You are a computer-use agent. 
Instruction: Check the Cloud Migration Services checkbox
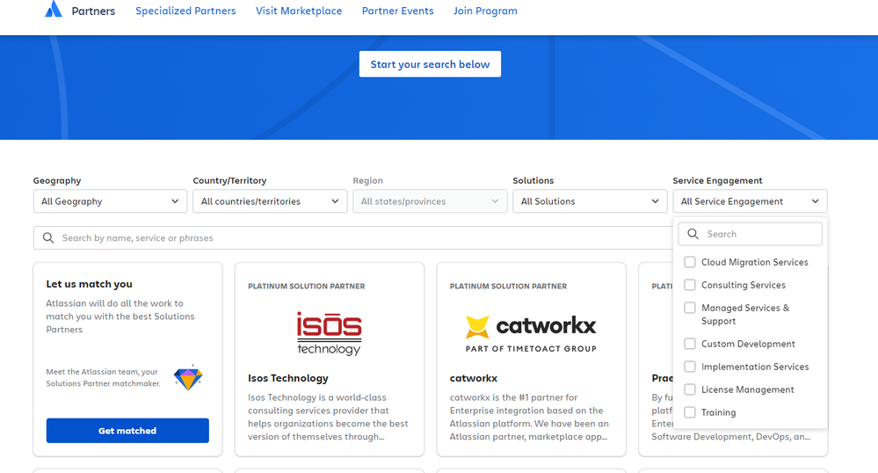coord(690,262)
